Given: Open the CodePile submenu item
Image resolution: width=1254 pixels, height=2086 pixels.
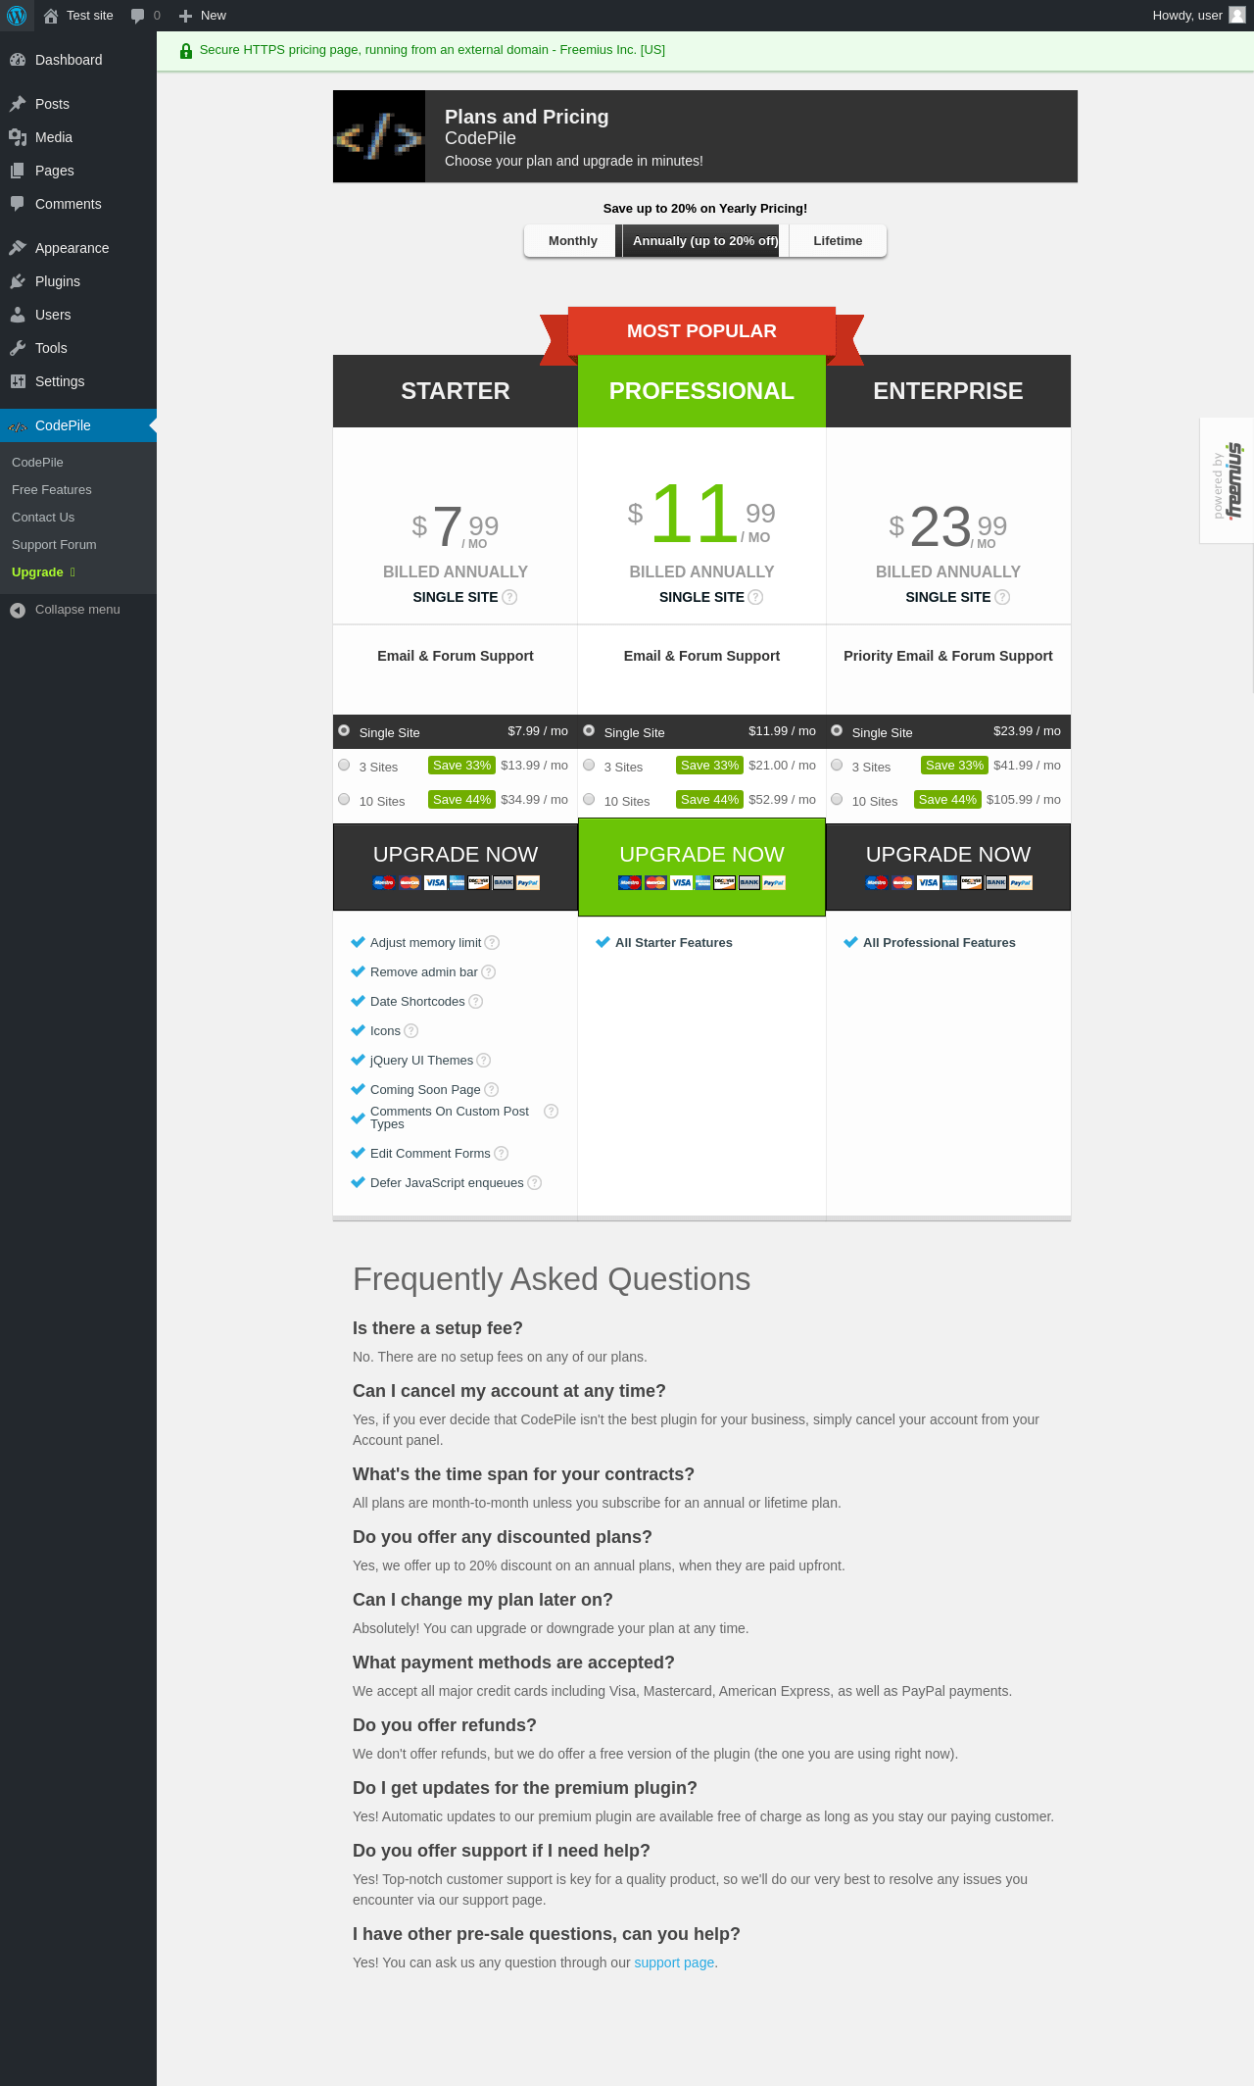Looking at the screenshot, I should pyautogui.click(x=78, y=463).
